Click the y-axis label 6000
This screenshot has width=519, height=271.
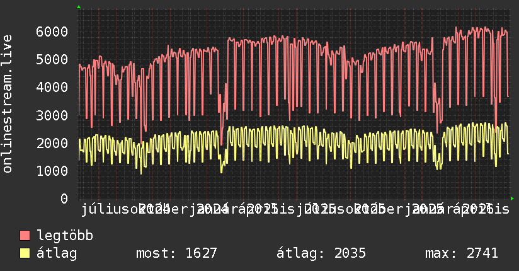pos(52,32)
